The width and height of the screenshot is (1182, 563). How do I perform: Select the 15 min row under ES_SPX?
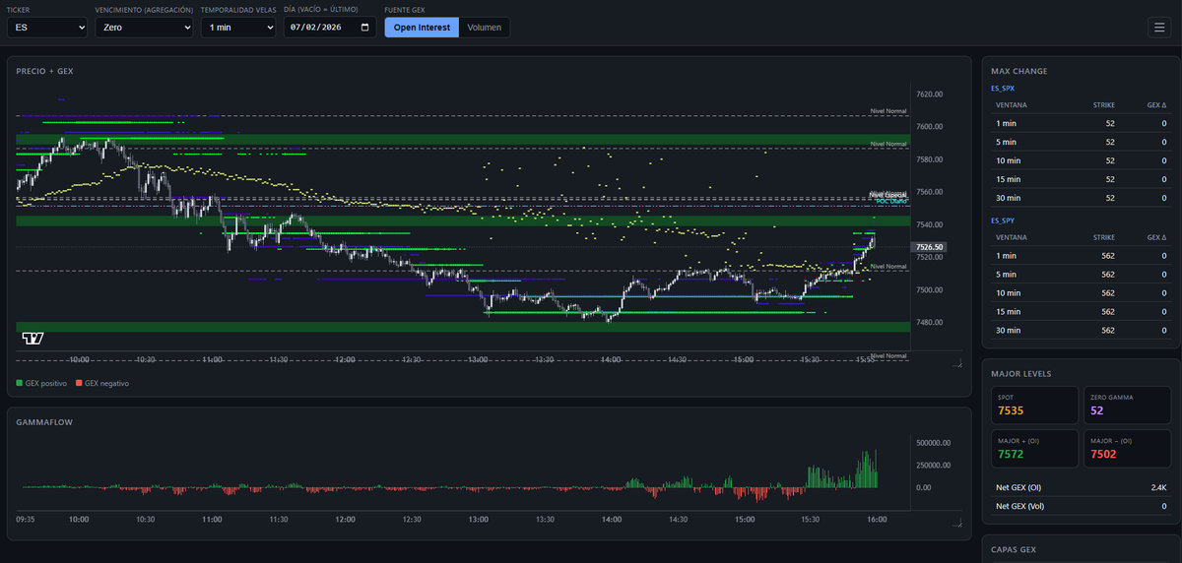pyautogui.click(x=1081, y=179)
